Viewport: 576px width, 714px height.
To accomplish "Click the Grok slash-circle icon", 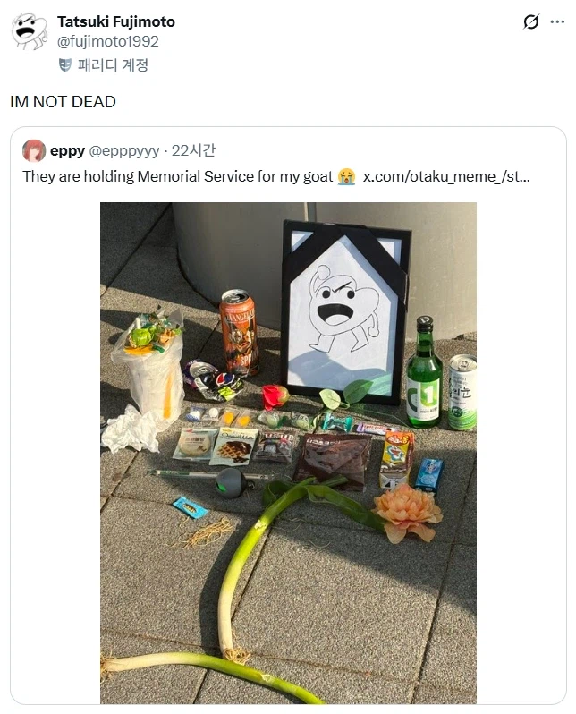I will point(531,21).
